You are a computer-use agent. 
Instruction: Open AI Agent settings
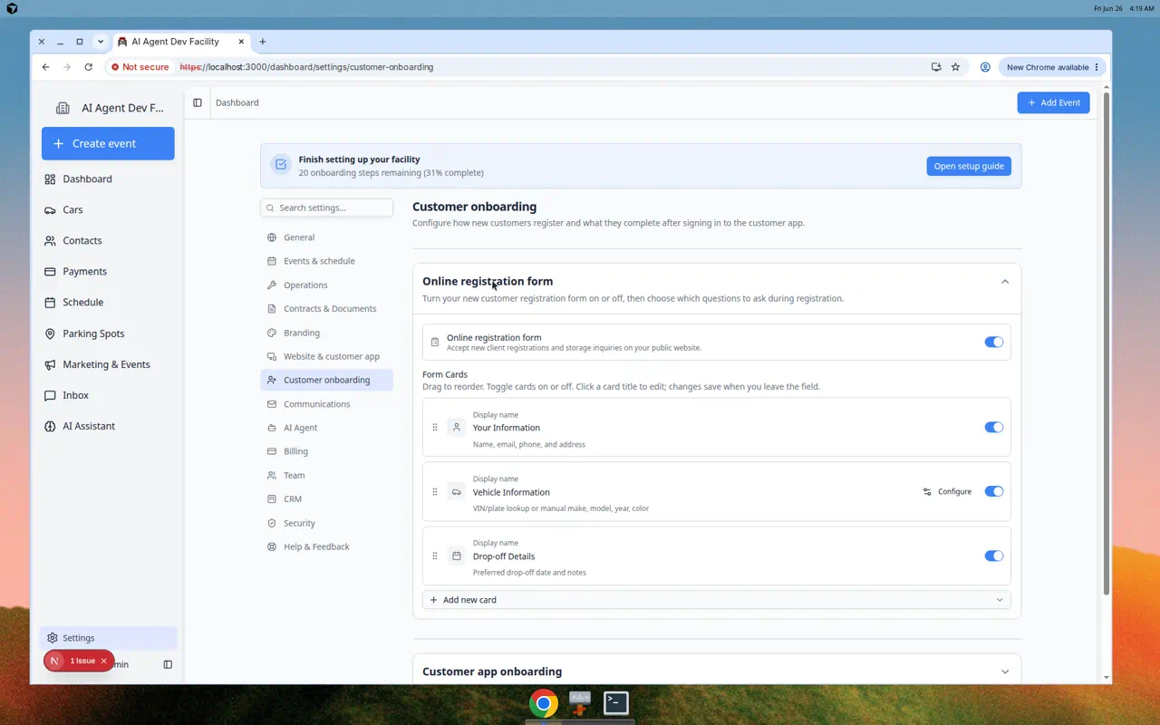click(x=326, y=428)
